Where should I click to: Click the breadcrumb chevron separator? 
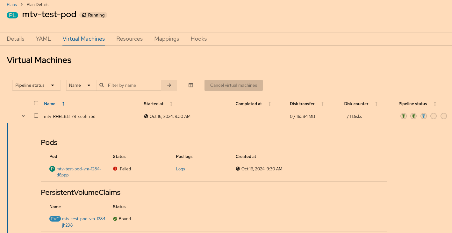[22, 4]
